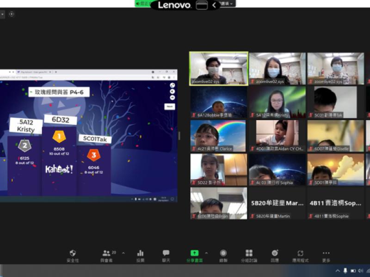Select the 6c06 Brian video tile
This screenshot has height=277, width=370.
pos(219,203)
